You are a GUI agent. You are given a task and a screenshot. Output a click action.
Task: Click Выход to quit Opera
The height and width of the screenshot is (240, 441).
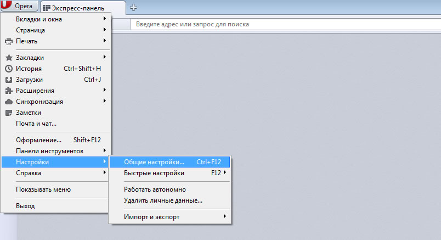[56, 206]
